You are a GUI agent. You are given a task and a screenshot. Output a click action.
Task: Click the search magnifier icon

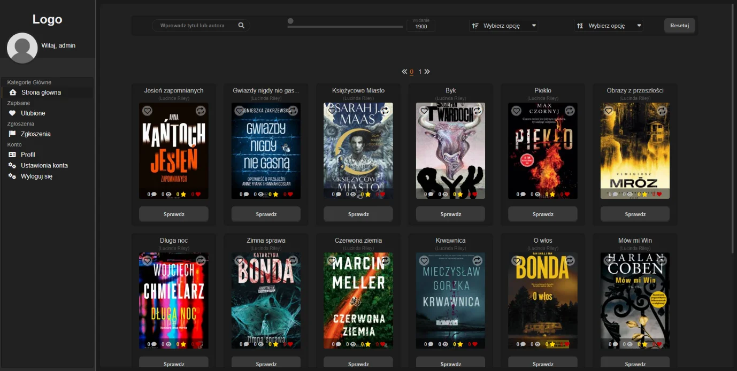pos(241,26)
